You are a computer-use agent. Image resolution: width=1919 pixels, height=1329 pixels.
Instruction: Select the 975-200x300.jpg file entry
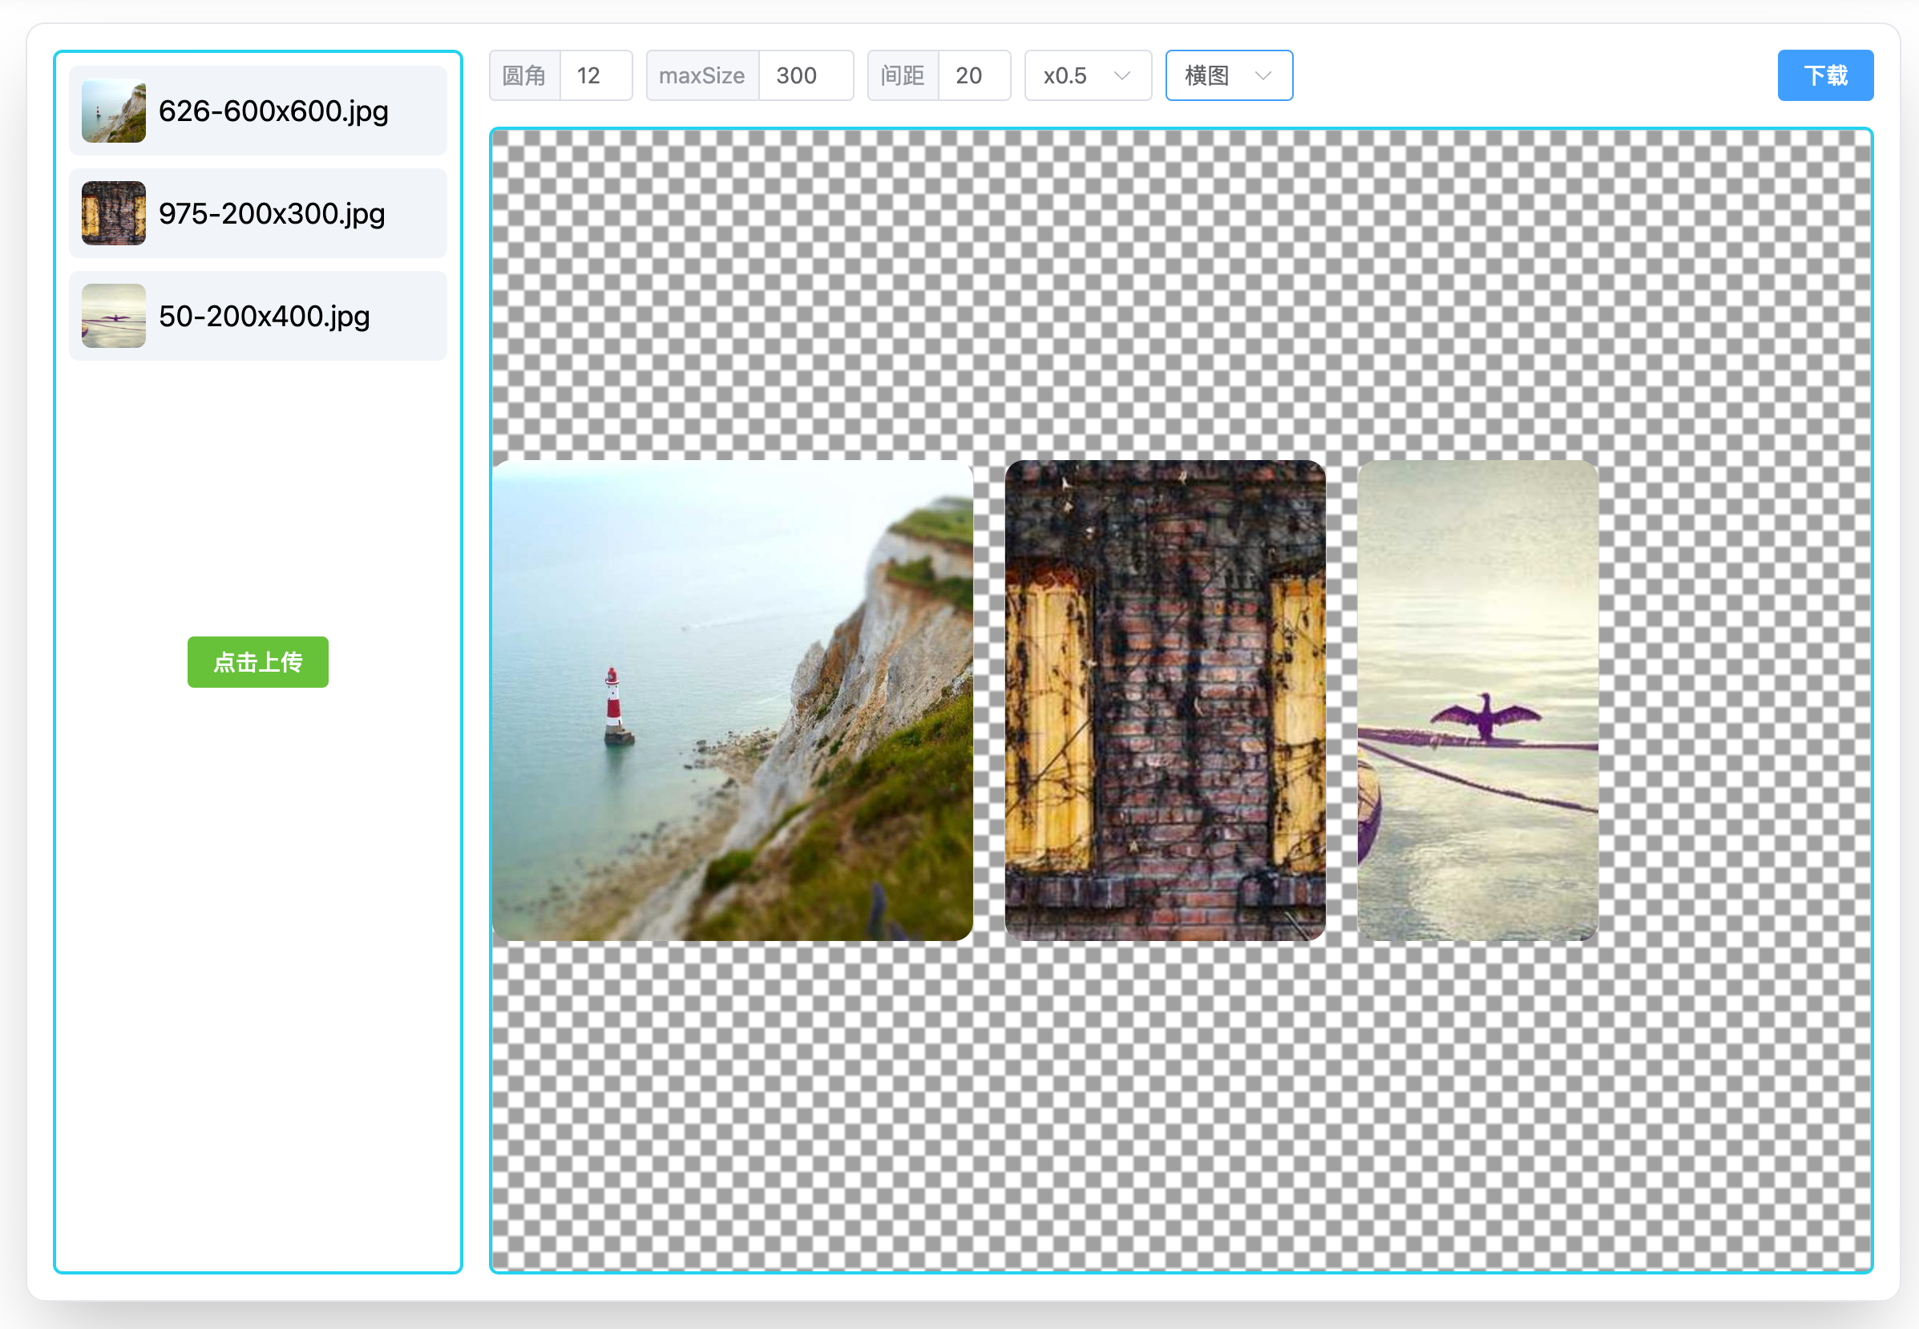pos(258,213)
